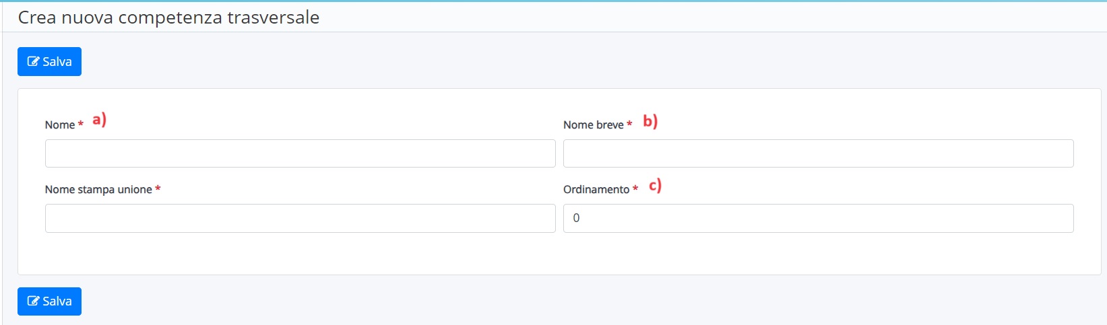
Task: Select the Nome stampa unione field
Action: point(300,219)
